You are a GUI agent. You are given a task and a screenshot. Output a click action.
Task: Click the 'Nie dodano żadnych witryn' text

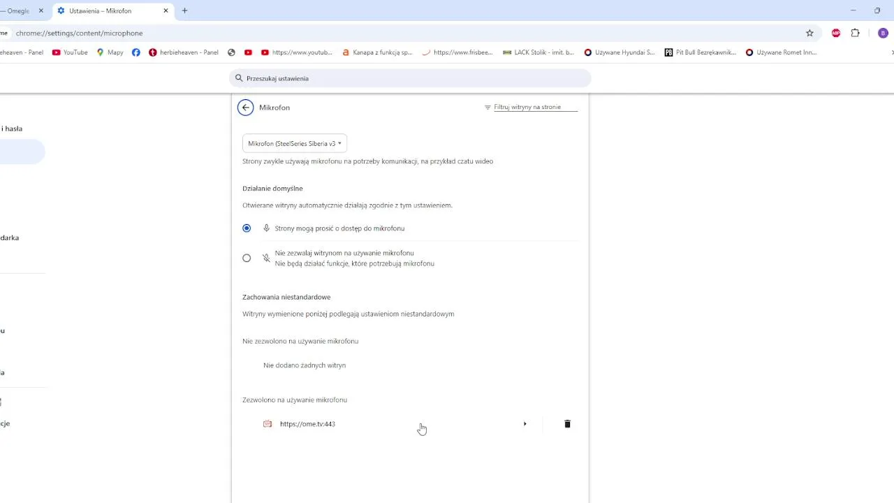click(305, 365)
